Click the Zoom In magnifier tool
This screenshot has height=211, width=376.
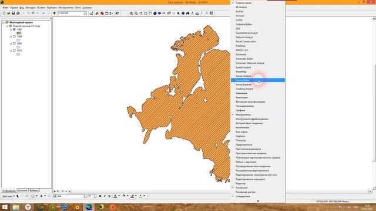[131, 13]
